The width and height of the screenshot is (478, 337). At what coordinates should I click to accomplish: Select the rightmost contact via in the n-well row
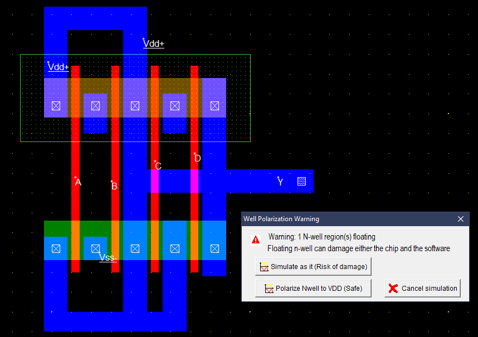(x=214, y=105)
